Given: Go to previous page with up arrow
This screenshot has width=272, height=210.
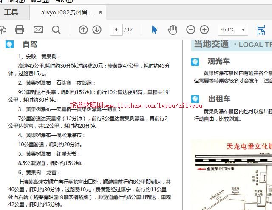Looking at the screenshot, I should click(x=84, y=30).
